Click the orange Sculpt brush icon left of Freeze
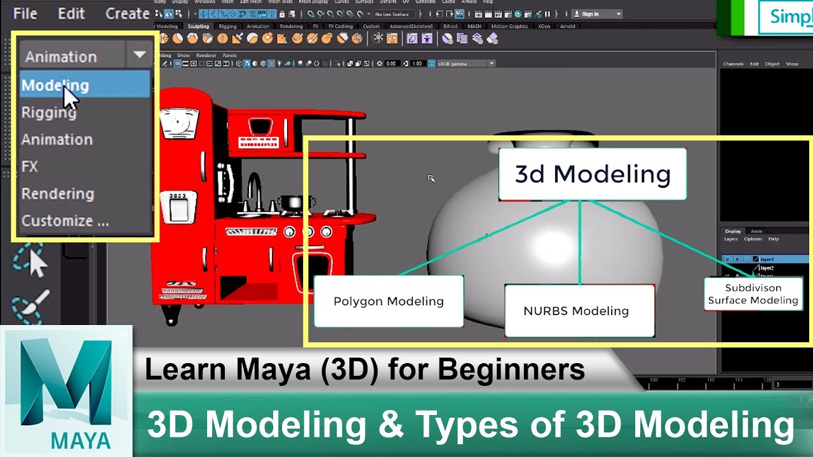Viewport: 813px width, 457px height. (x=357, y=38)
